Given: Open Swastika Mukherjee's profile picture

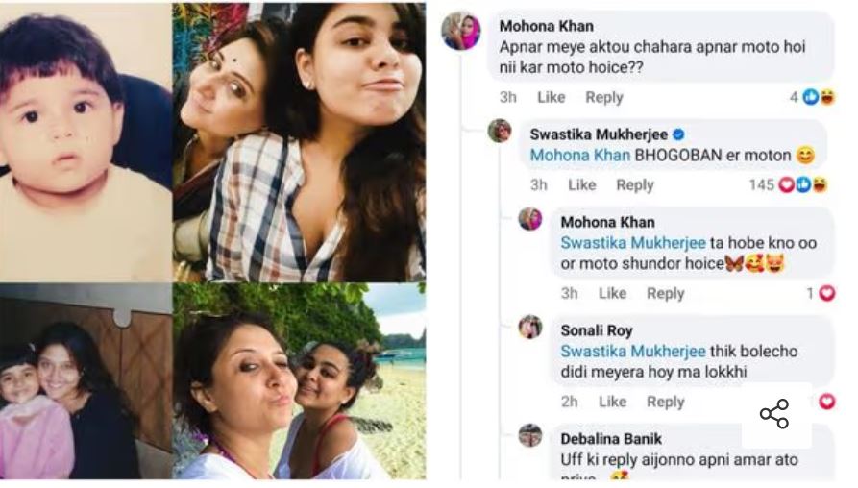Looking at the screenshot, I should (500, 131).
